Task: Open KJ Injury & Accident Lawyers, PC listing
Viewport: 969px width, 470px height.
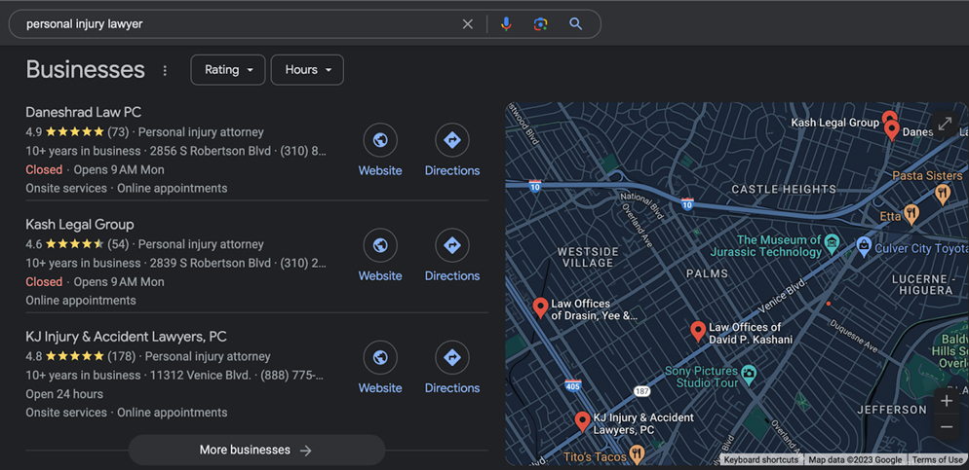Action: (x=126, y=337)
